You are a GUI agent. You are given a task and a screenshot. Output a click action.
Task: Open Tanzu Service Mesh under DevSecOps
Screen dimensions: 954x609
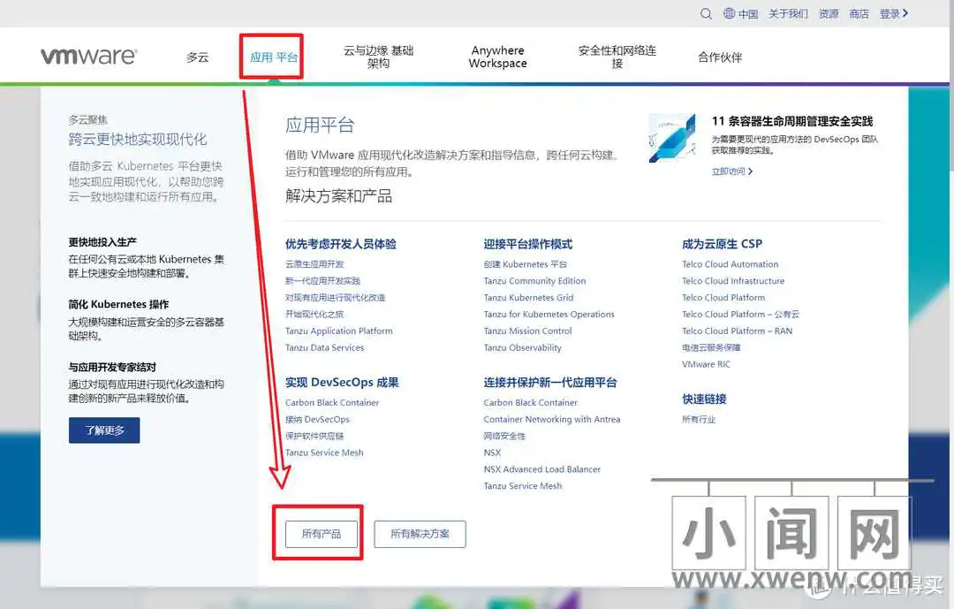coord(324,453)
